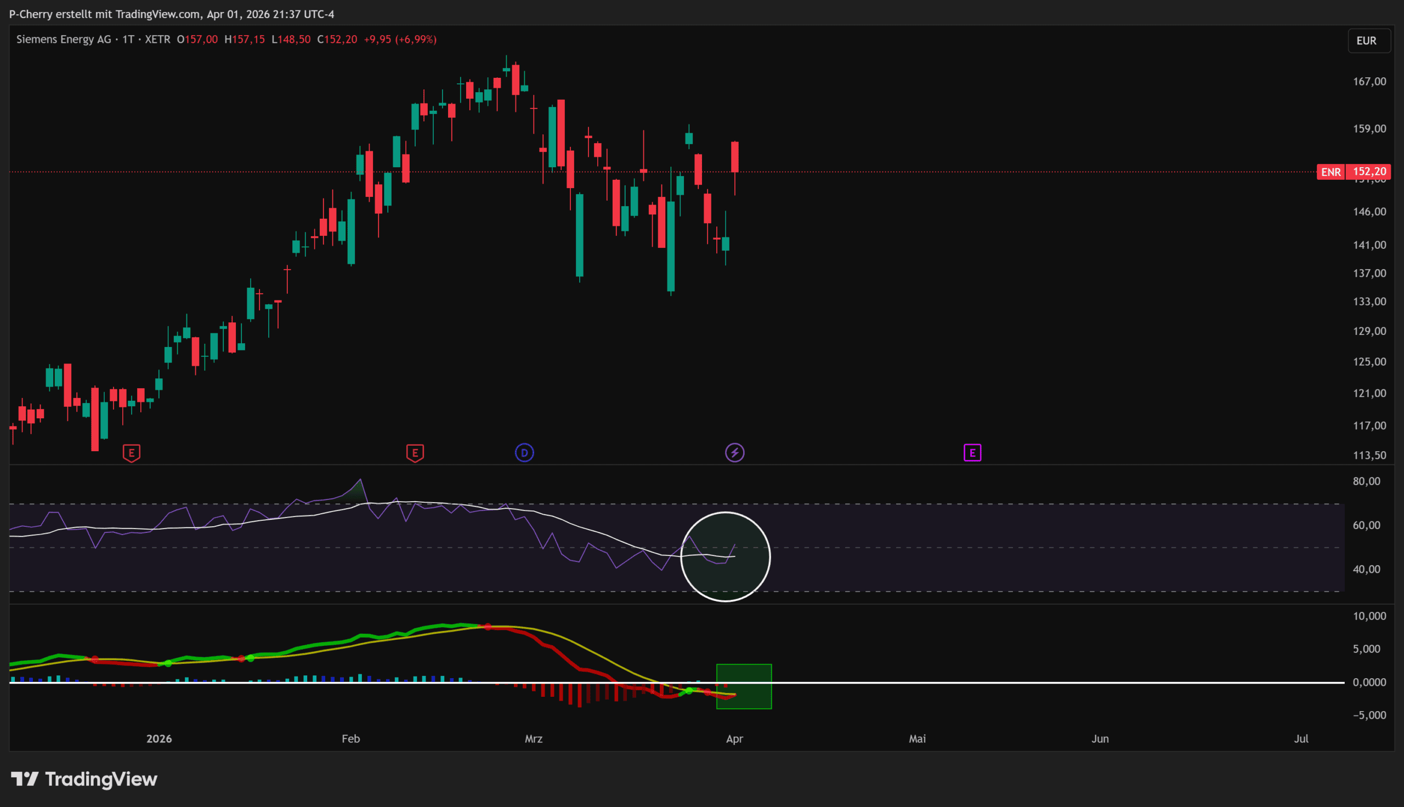Click the 1T interval label in header
Viewport: 1404px width, 807px height.
pos(128,39)
